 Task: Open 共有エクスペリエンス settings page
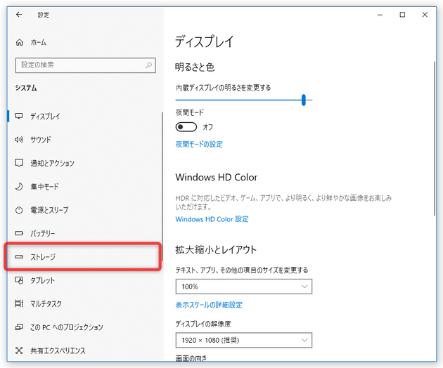(x=85, y=350)
